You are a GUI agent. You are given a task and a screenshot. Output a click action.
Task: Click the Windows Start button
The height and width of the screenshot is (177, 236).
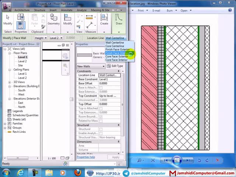(x=6, y=173)
